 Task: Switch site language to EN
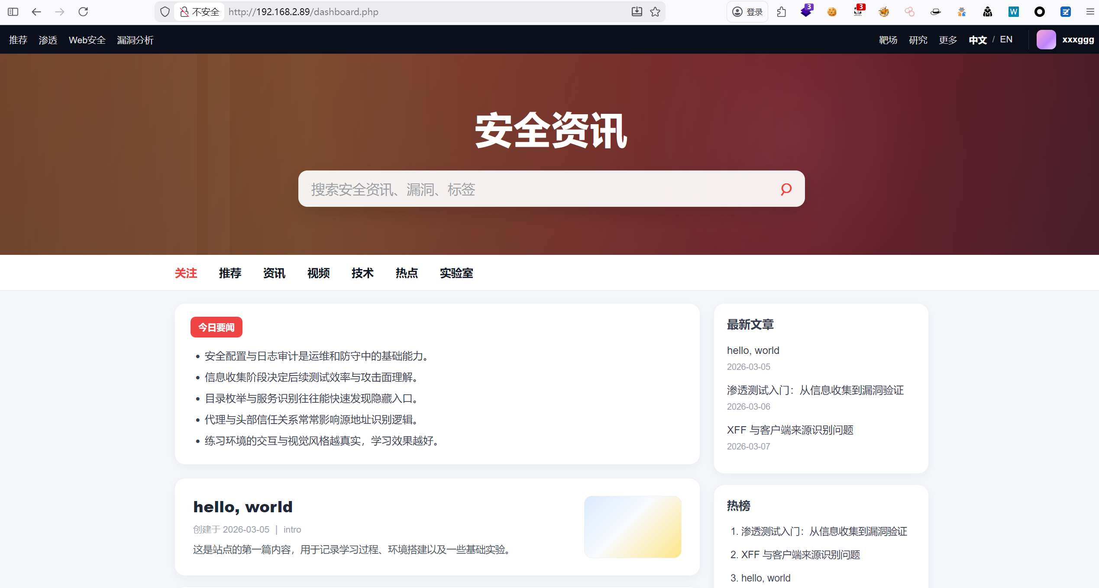pyautogui.click(x=1006, y=39)
